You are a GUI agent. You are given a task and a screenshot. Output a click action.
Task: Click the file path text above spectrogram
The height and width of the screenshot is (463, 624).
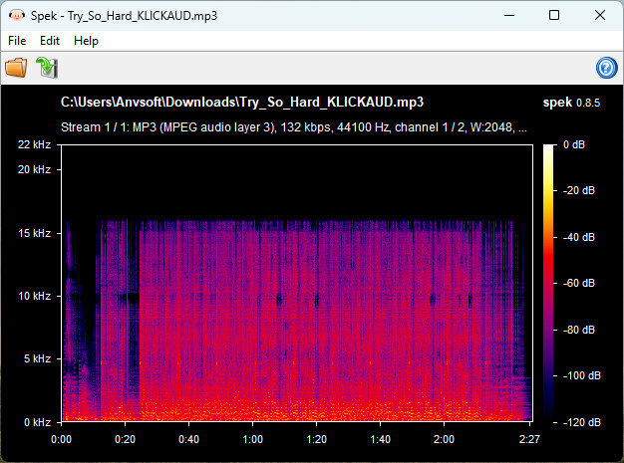242,103
